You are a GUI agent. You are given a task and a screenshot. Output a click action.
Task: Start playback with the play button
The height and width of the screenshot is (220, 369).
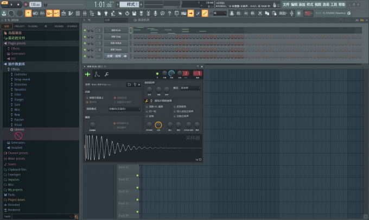click(11, 4)
